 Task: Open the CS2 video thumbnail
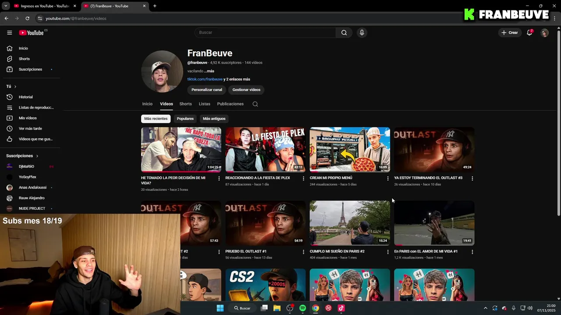click(265, 285)
